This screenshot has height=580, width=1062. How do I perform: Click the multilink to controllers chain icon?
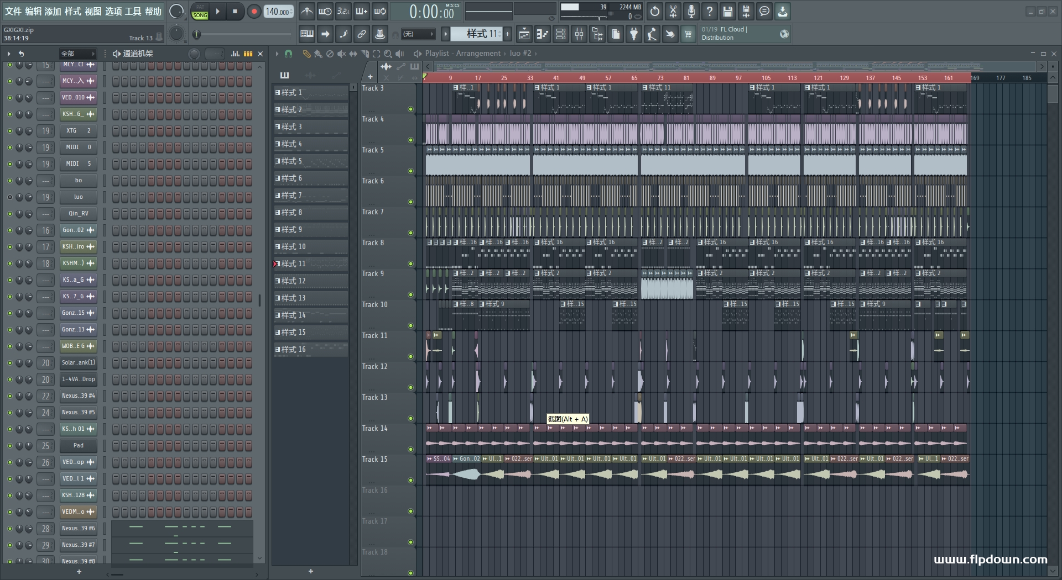(362, 34)
